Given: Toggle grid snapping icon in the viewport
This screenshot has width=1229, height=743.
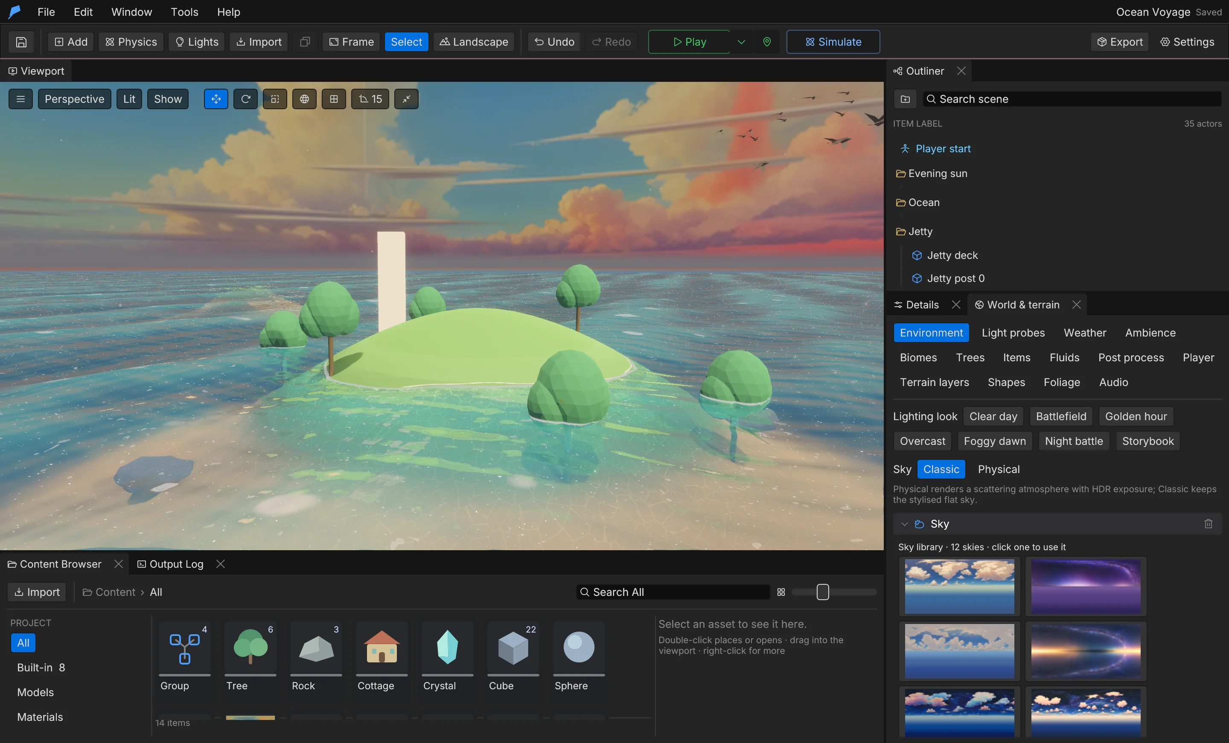Looking at the screenshot, I should 334,99.
